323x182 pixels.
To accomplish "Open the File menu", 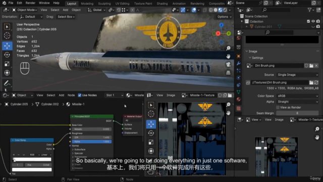I will [11, 3].
